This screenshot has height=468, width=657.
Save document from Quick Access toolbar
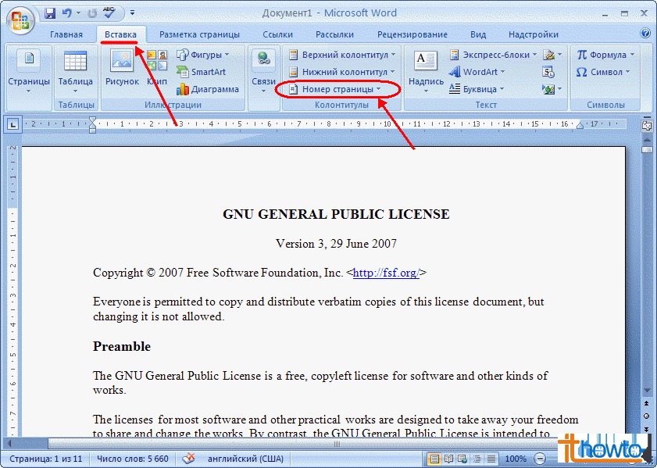(x=50, y=13)
